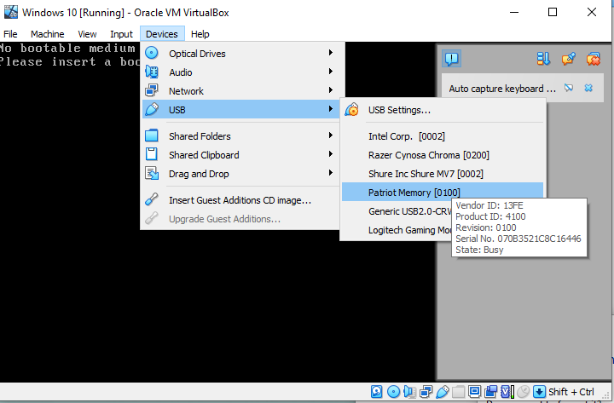Attach the Patriot Memory [0100] USB device

pyautogui.click(x=443, y=192)
